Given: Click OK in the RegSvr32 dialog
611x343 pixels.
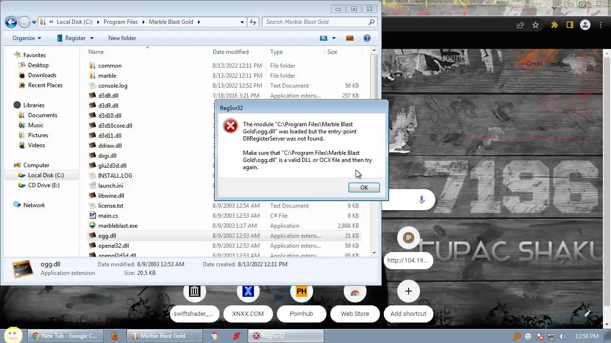Looking at the screenshot, I should (x=364, y=188).
